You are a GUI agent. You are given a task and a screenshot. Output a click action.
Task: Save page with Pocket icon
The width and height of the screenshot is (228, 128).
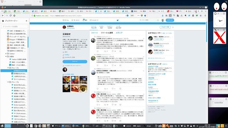[x=142, y=16]
